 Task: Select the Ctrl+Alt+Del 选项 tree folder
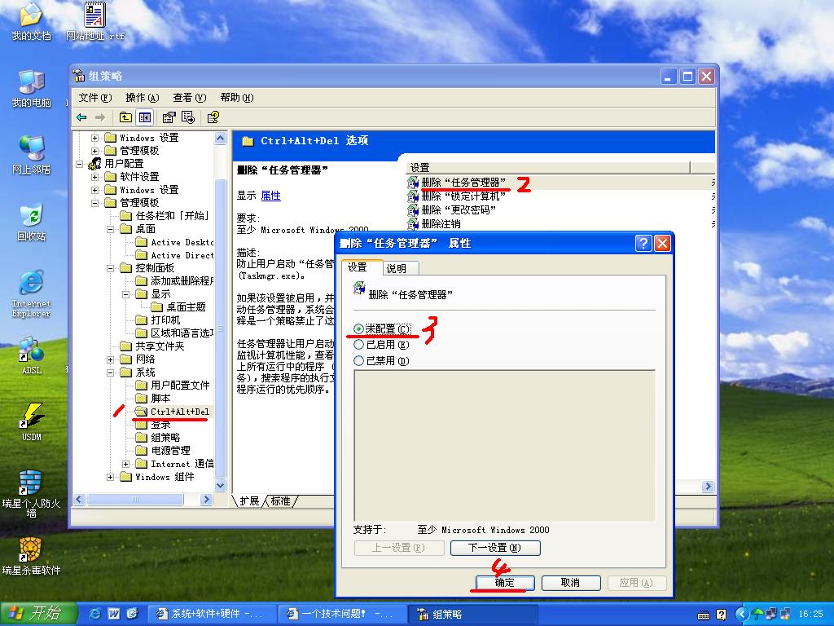tap(173, 412)
